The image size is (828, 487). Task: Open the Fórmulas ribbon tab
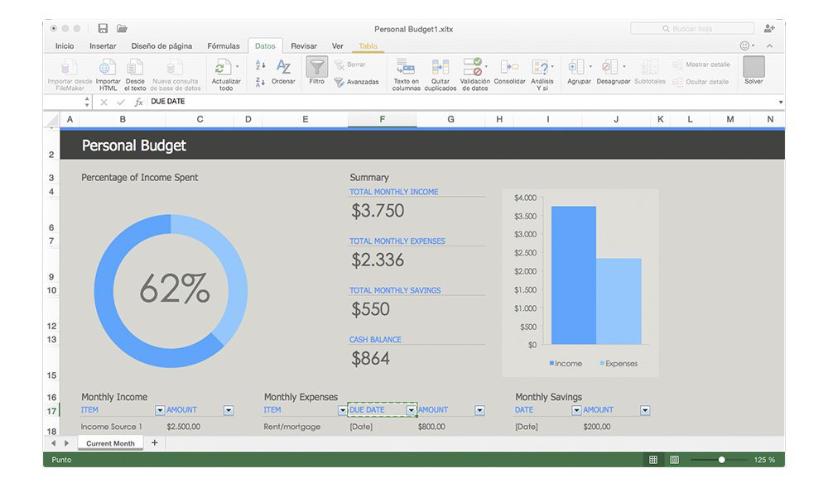point(224,45)
